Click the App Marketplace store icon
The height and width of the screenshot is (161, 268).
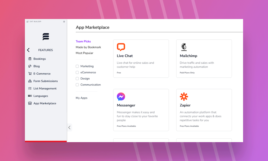(30, 103)
